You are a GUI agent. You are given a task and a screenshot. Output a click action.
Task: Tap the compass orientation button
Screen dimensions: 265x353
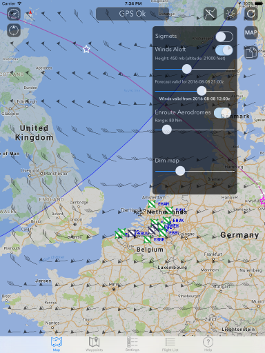tap(14, 30)
